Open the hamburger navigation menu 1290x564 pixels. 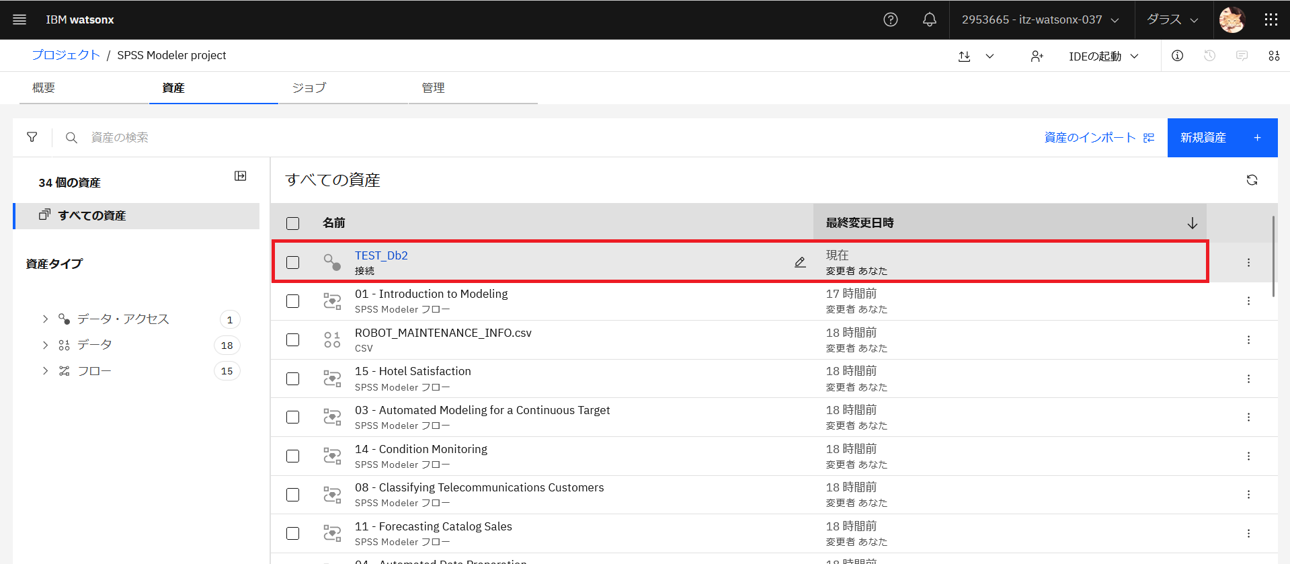pyautogui.click(x=19, y=19)
